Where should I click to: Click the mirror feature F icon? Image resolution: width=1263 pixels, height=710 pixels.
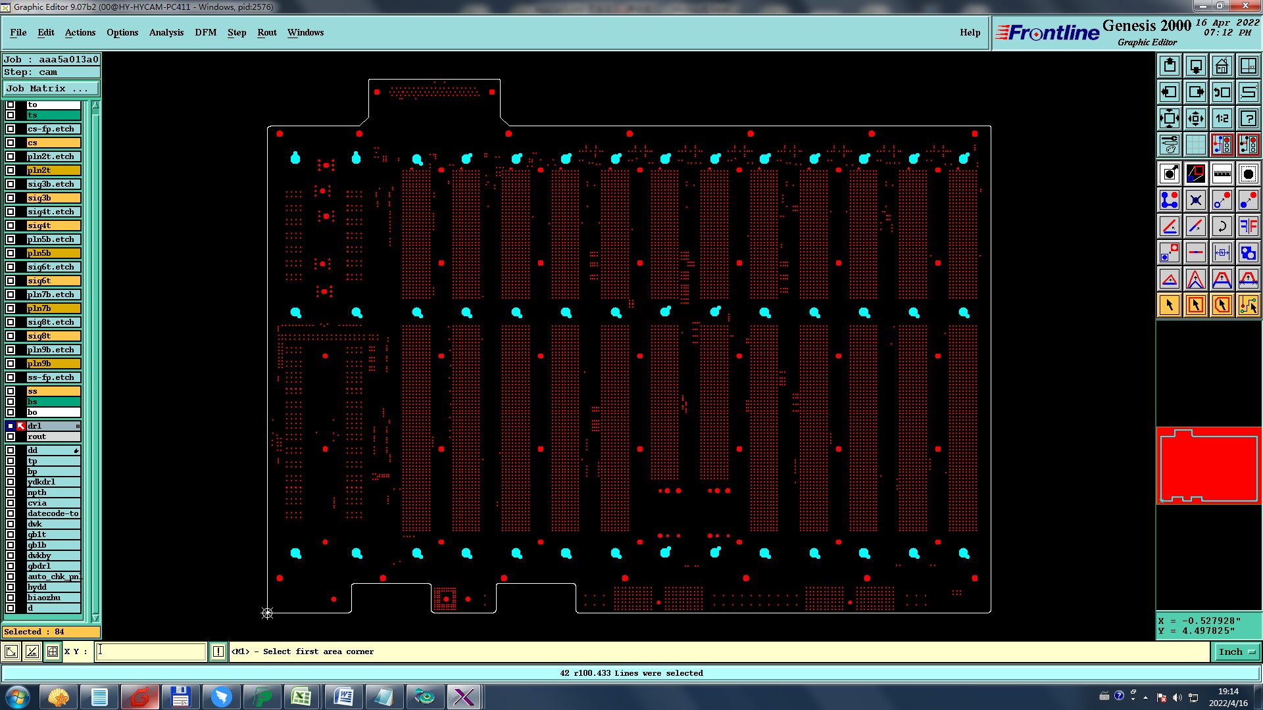[x=1249, y=226]
